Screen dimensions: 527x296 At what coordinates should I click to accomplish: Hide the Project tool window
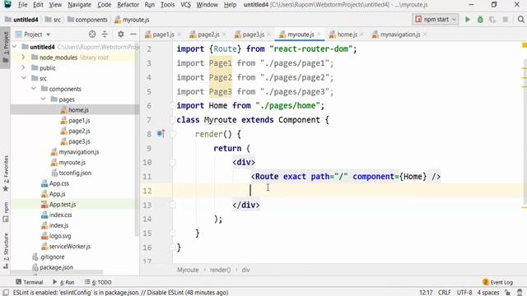[x=133, y=35]
